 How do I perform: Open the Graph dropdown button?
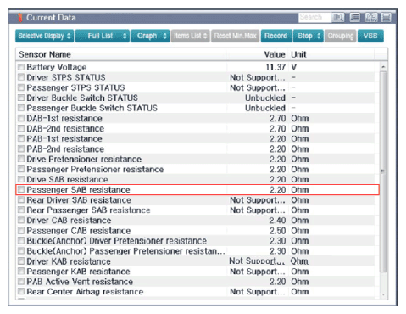click(x=150, y=36)
